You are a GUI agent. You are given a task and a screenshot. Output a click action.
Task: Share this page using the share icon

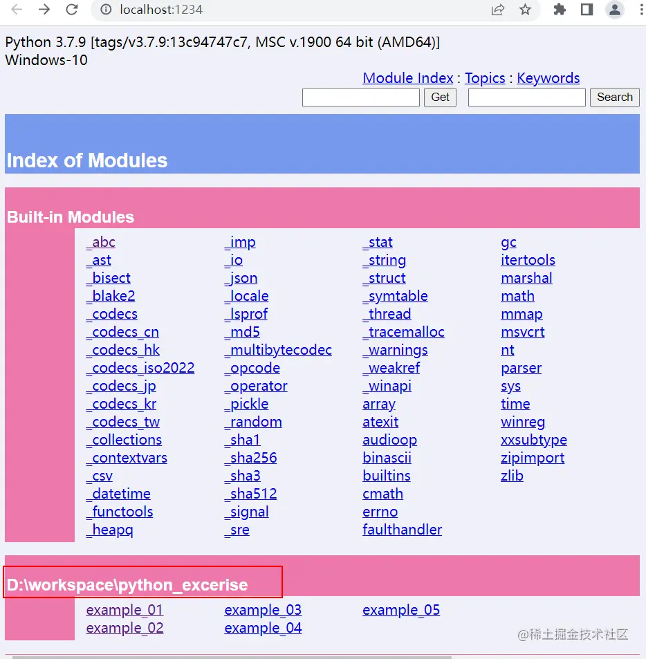497,10
